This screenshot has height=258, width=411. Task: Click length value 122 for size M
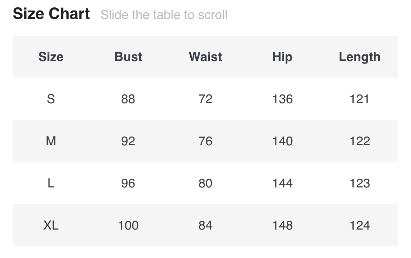point(359,141)
